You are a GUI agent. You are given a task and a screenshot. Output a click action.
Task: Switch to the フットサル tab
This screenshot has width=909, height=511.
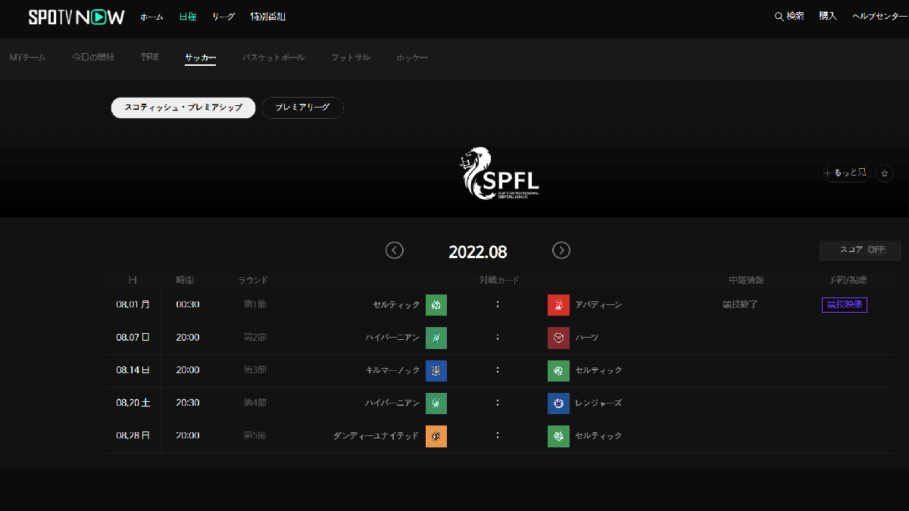point(351,58)
